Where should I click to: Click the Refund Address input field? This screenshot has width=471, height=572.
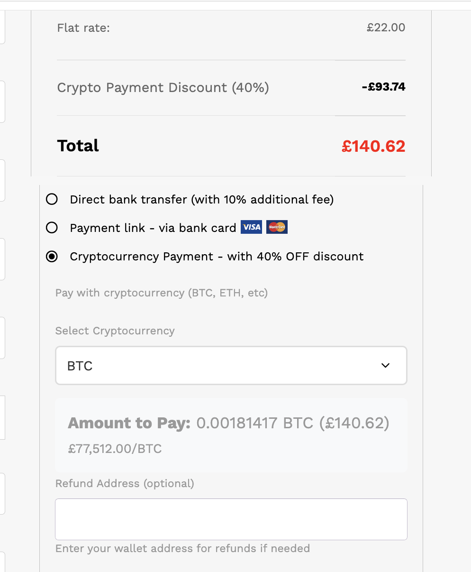coord(231,519)
